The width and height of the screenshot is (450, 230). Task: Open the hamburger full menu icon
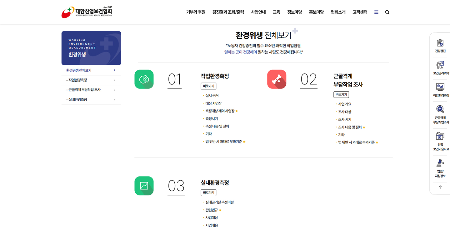click(x=376, y=12)
